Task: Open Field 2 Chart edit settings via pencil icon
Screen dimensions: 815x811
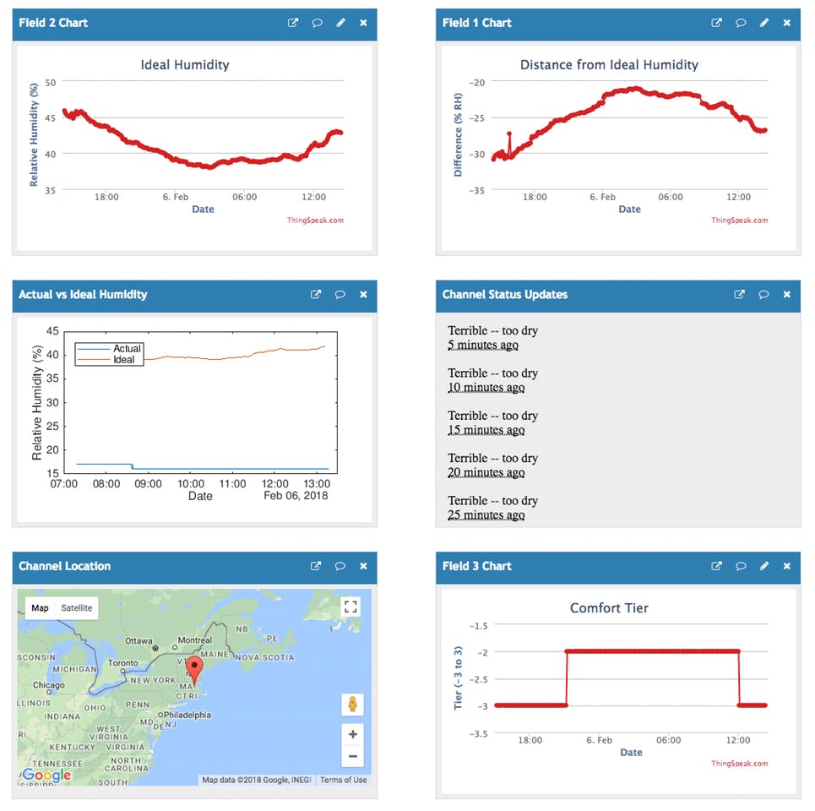Action: pos(340,23)
